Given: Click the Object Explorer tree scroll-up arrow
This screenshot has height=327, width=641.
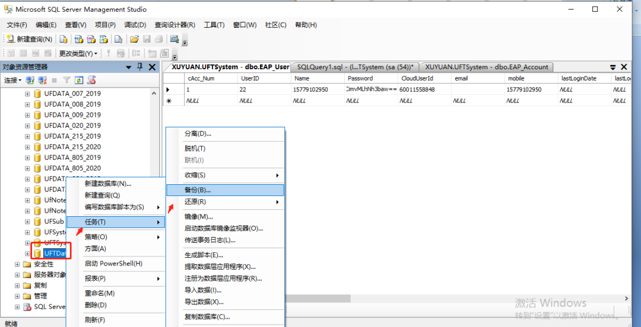Looking at the screenshot, I should pyautogui.click(x=154, y=93).
